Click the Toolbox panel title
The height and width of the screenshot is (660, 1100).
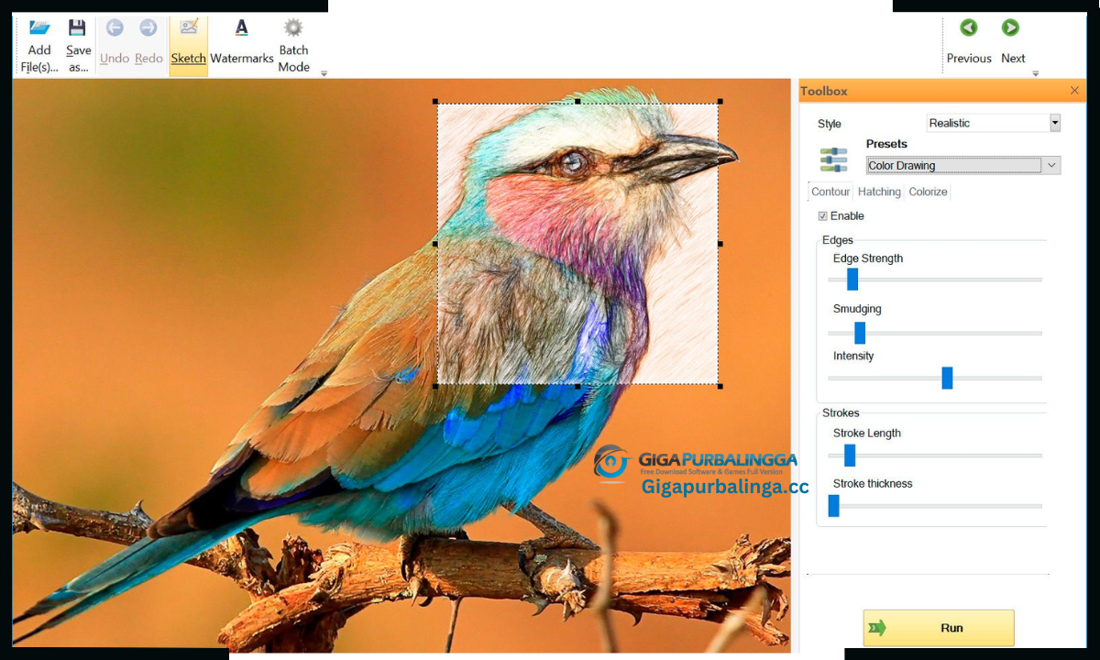(824, 91)
